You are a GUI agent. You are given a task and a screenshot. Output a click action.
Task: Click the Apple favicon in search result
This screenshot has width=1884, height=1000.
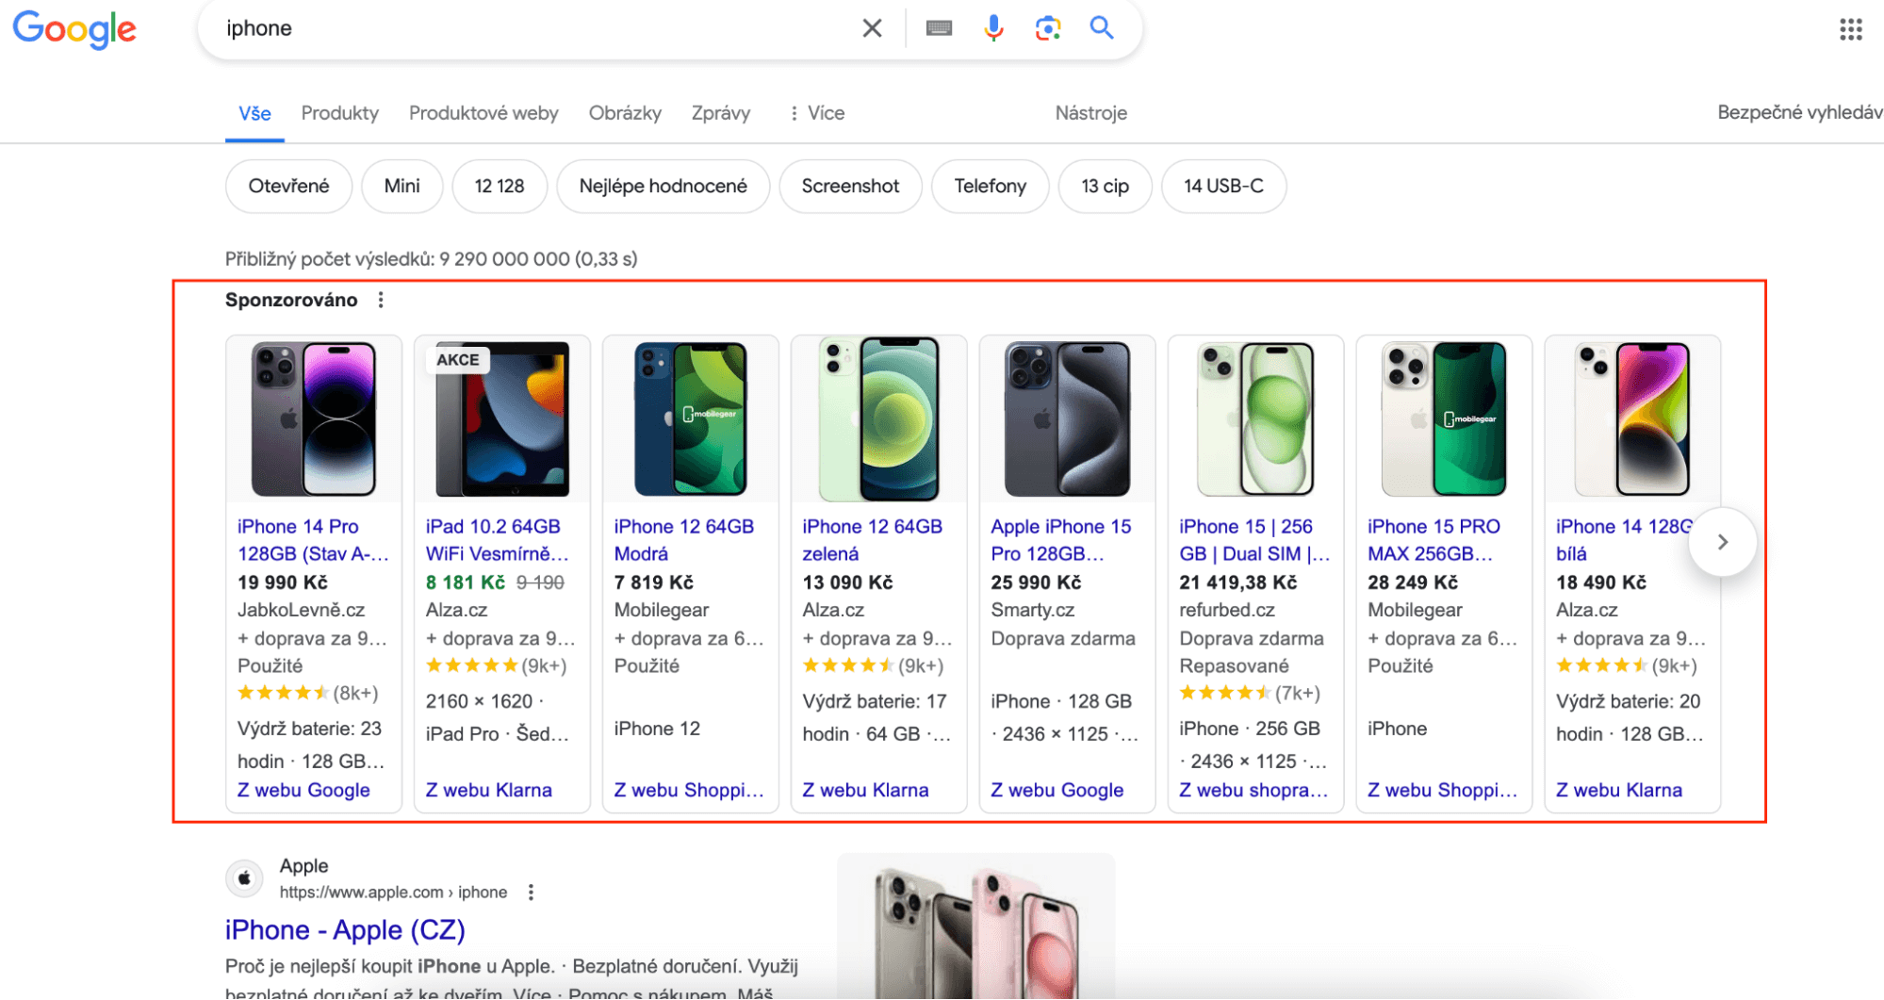(x=245, y=878)
